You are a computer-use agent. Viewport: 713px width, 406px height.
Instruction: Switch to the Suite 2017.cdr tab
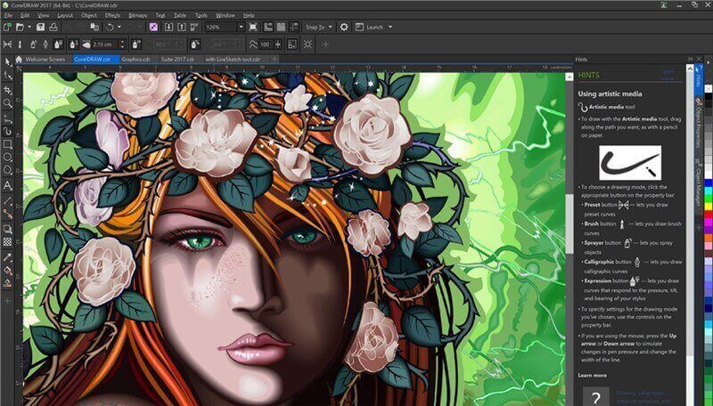(177, 60)
